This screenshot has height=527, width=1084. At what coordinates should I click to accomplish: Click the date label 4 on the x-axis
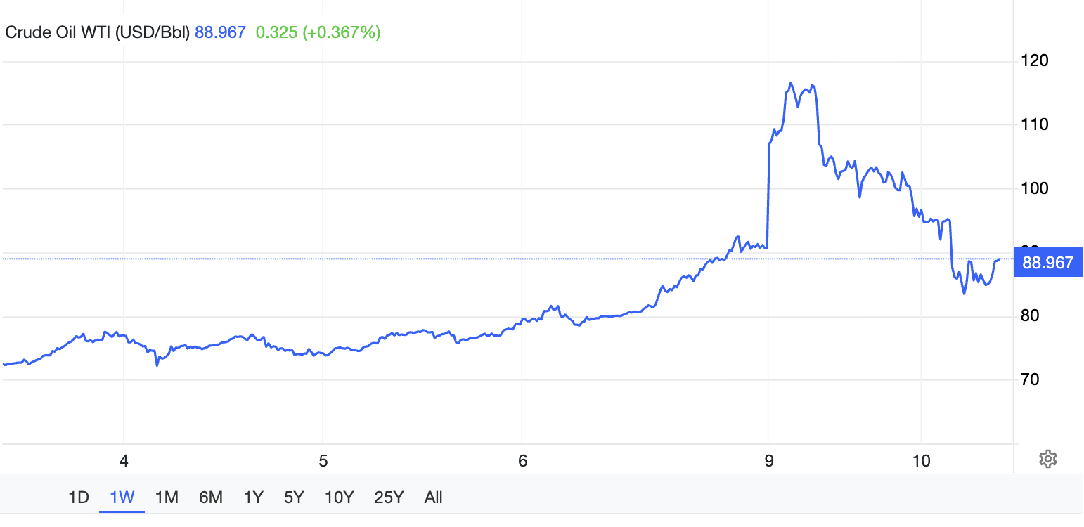coord(123,462)
